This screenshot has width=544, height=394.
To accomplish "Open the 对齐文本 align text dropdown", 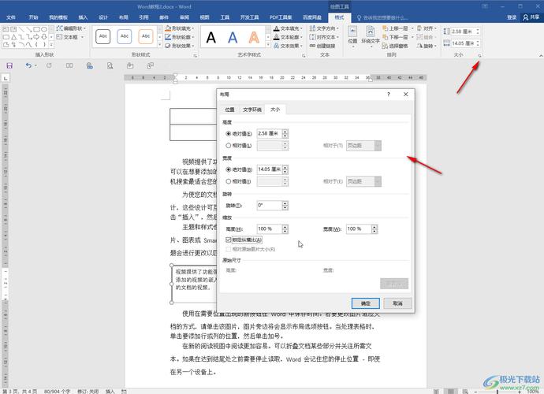I will (323, 37).
